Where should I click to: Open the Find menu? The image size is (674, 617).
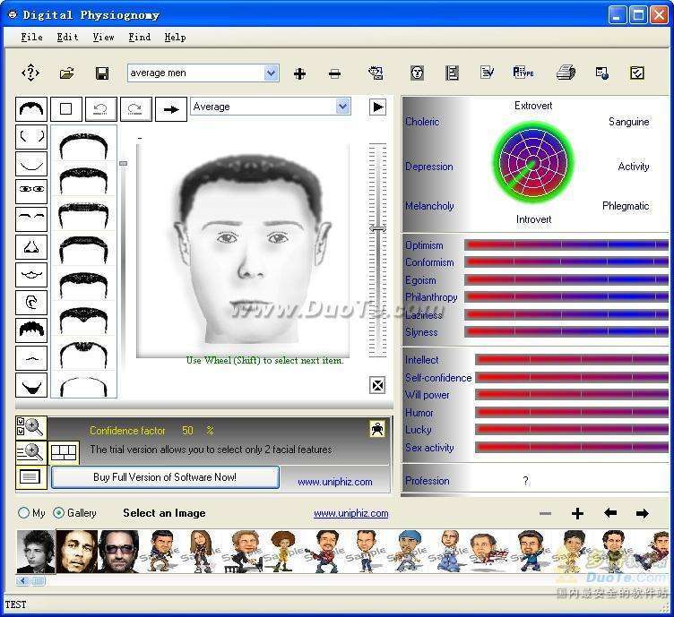139,37
